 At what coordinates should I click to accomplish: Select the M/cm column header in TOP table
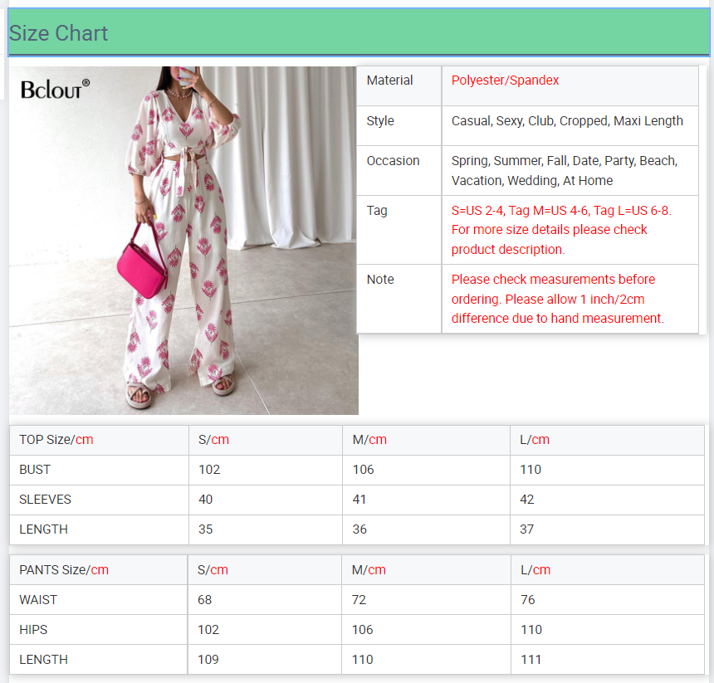click(x=369, y=440)
